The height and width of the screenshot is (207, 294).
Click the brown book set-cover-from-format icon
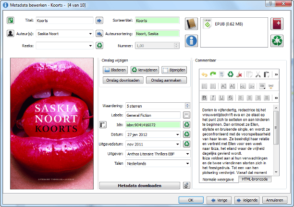pyautogui.click(x=191, y=24)
